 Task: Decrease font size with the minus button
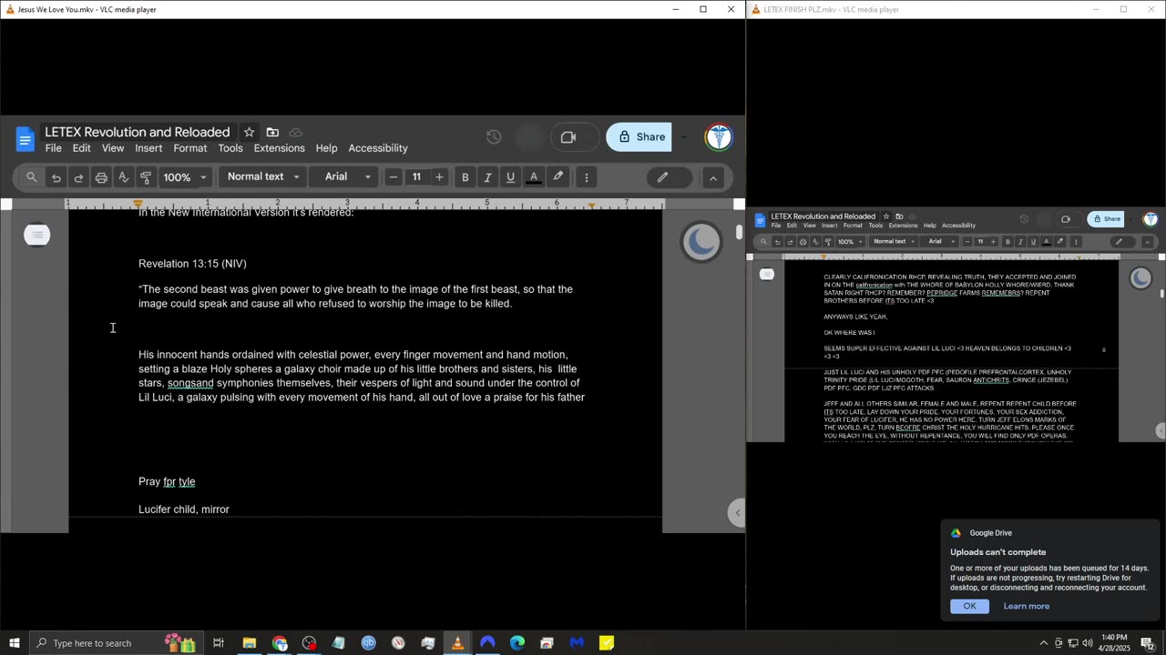click(x=394, y=177)
